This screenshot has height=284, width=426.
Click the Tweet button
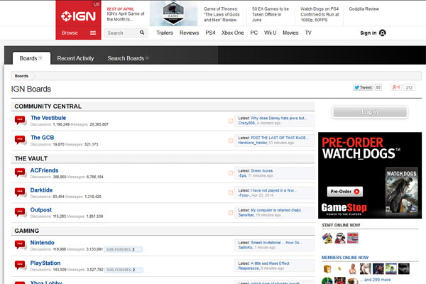[363, 87]
